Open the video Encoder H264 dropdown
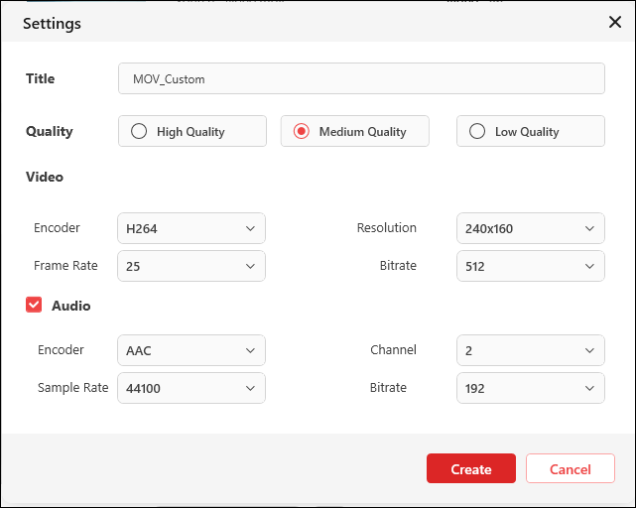Image resolution: width=636 pixels, height=508 pixels. (x=191, y=228)
